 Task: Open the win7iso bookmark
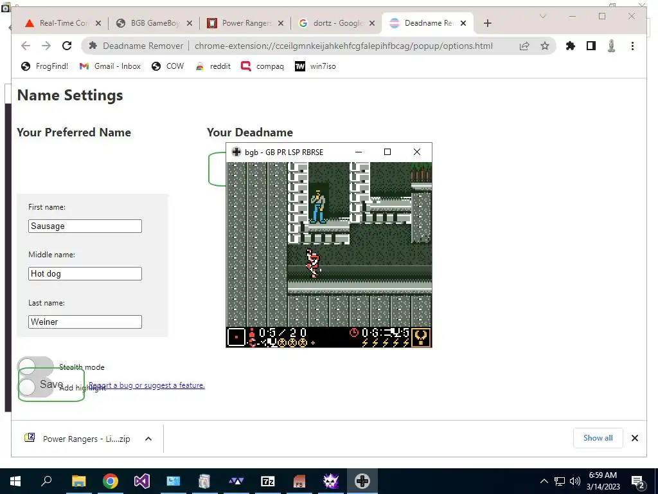[315, 66]
